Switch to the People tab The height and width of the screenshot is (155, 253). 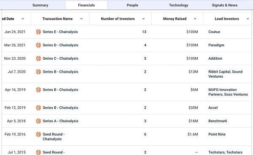[132, 5]
